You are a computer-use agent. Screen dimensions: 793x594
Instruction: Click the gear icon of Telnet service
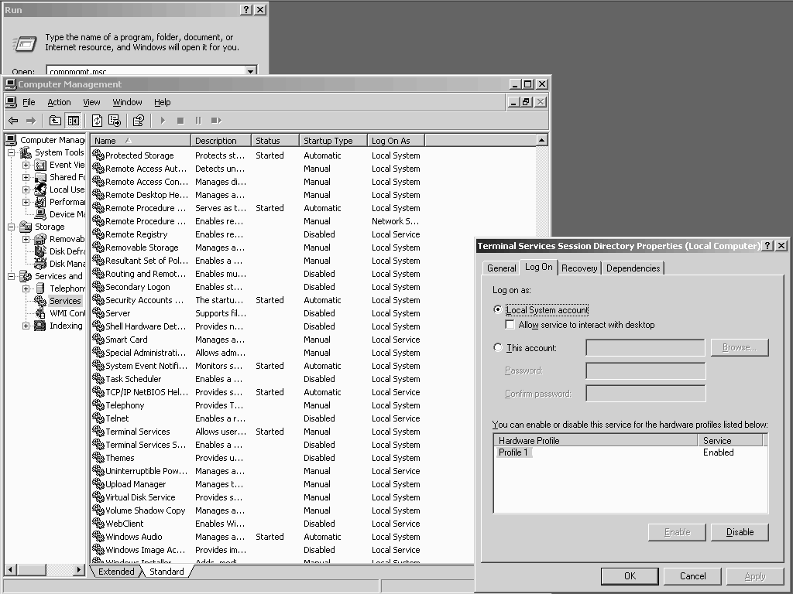pos(98,418)
